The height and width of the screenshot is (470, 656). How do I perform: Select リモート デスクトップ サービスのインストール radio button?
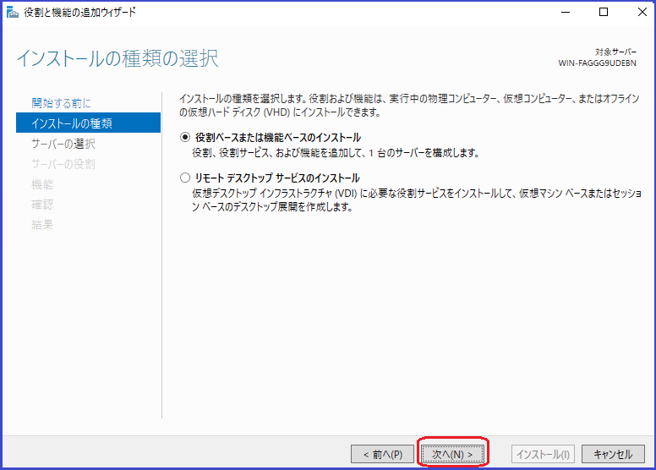185,178
